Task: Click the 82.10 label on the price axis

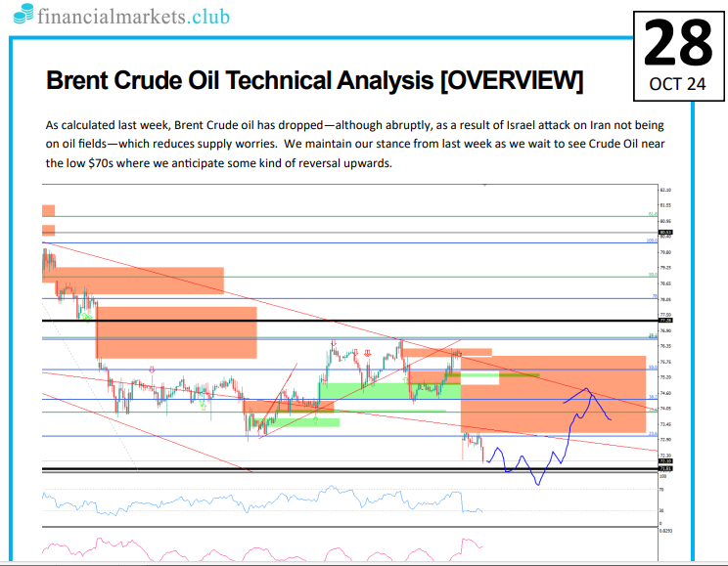Action: [x=665, y=190]
